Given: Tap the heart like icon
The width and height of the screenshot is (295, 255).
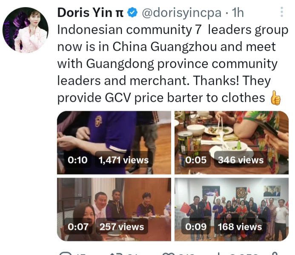Looking at the screenshot, I should click(168, 253).
